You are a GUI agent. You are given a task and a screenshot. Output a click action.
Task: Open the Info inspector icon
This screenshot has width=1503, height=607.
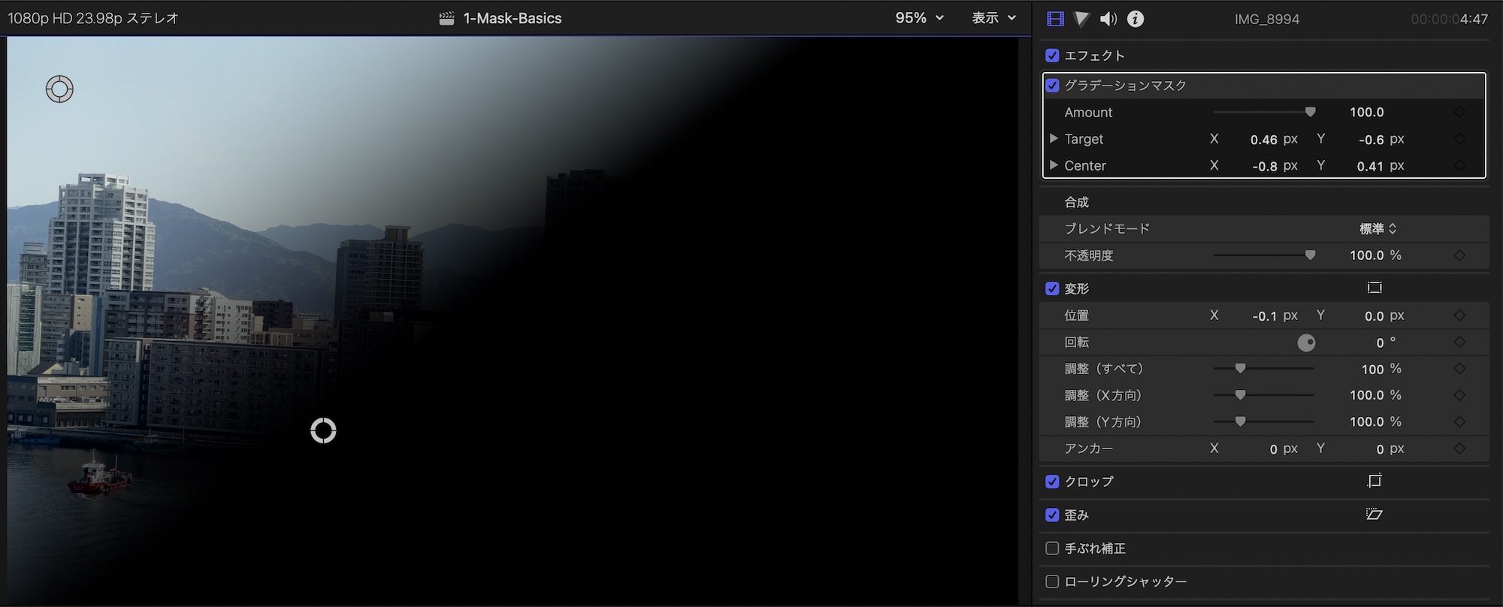tap(1136, 19)
